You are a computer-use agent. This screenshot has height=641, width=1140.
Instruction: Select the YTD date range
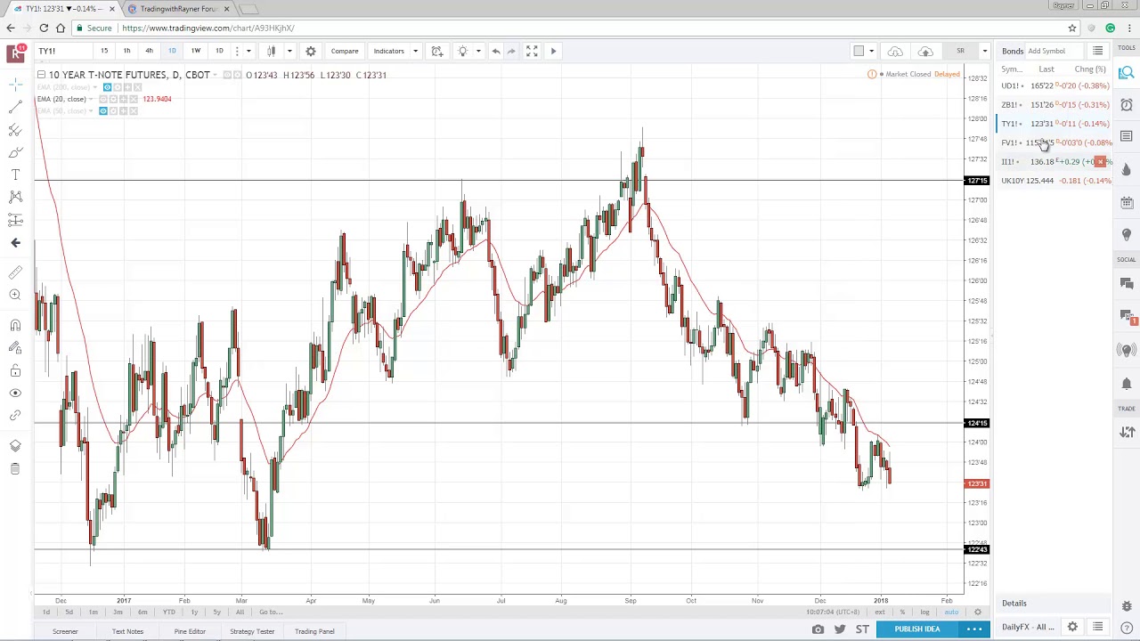(168, 612)
